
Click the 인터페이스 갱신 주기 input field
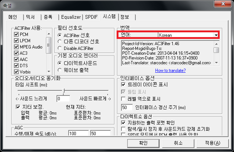[127, 108]
